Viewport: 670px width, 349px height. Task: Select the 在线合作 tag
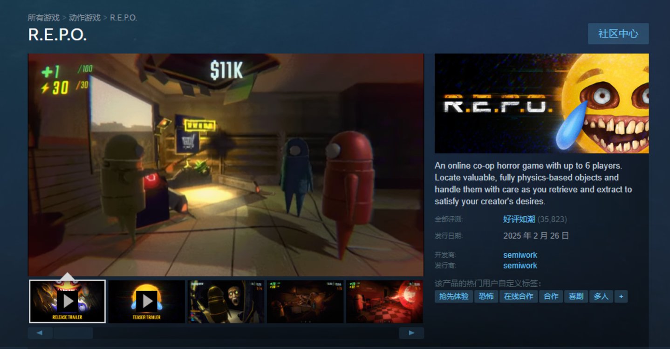(x=519, y=296)
